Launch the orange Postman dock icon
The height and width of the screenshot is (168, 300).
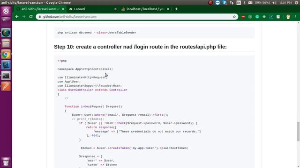click(6, 86)
